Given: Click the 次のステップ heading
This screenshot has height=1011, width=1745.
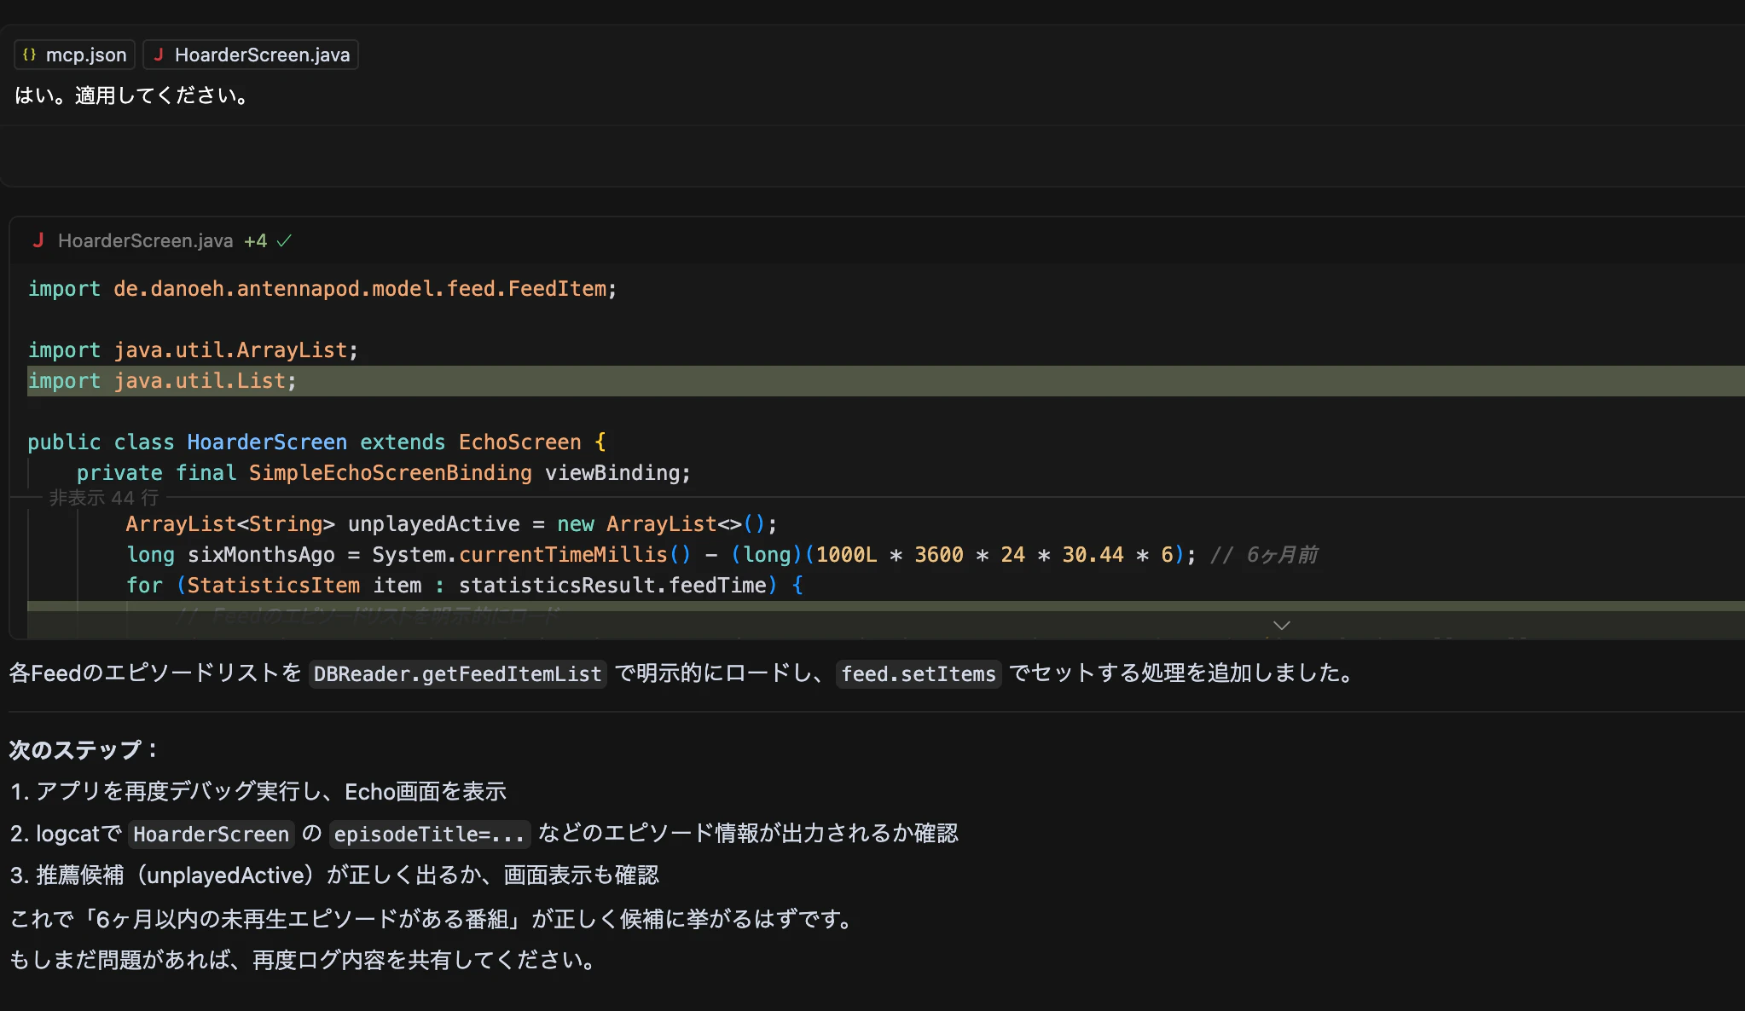Looking at the screenshot, I should [x=84, y=750].
